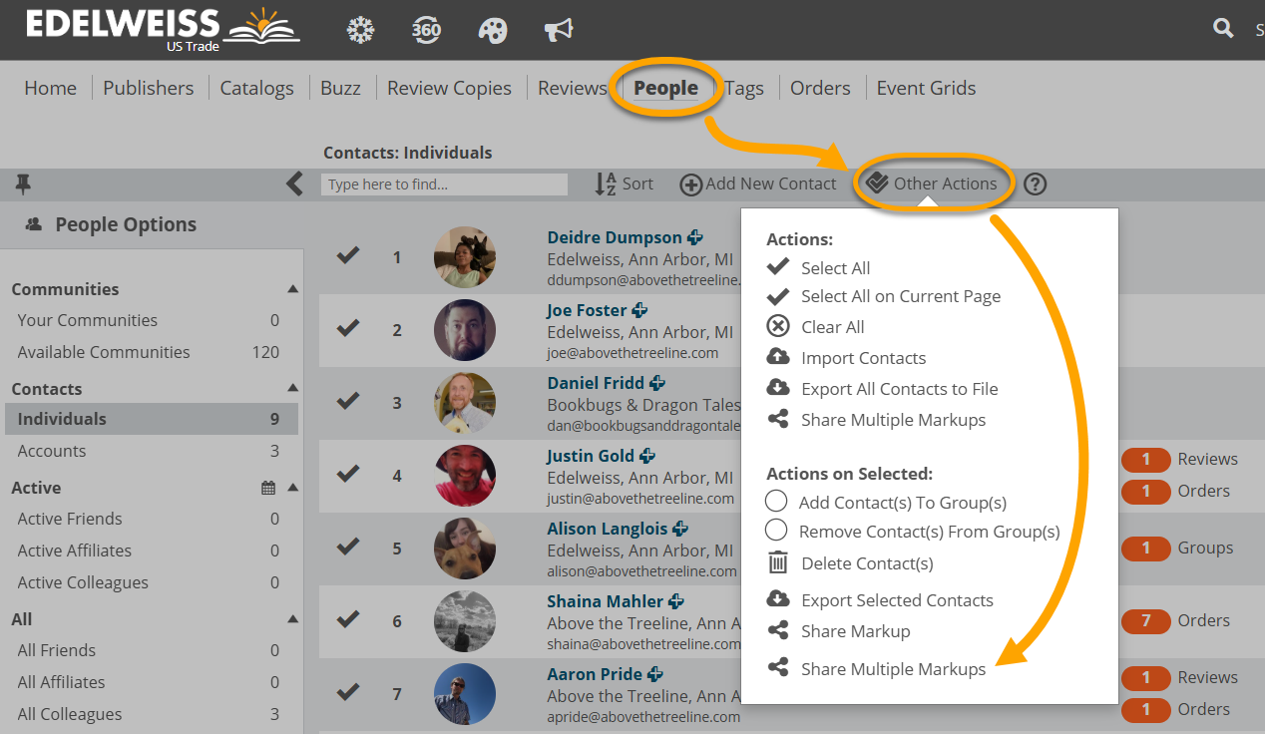Open the 360 icon in header
The width and height of the screenshot is (1265, 734).
(426, 30)
